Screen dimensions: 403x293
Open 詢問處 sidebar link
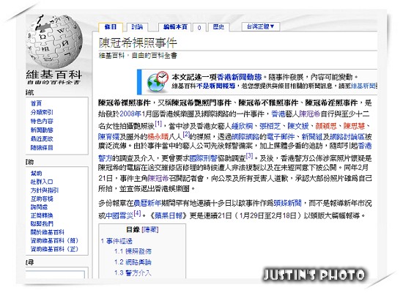coord(39,207)
